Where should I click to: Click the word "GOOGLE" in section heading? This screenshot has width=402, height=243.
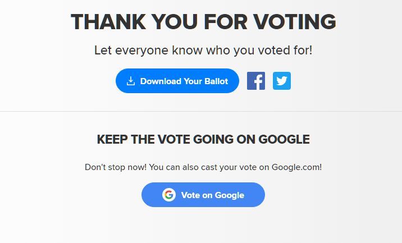pyautogui.click(x=286, y=139)
